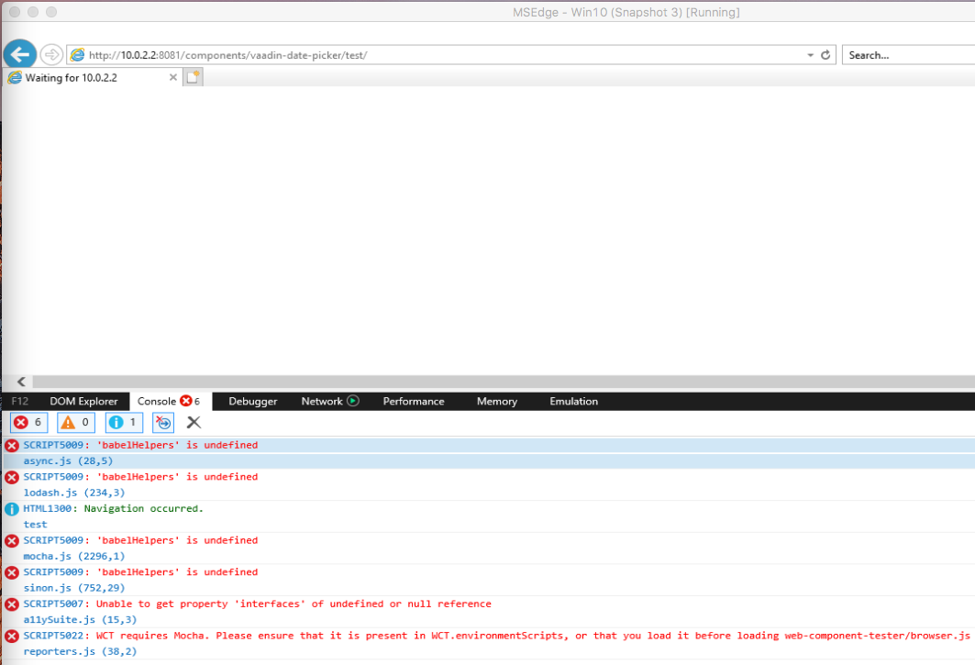Toggle clear on navigate in Console toolbar
The height and width of the screenshot is (665, 975).
[162, 422]
